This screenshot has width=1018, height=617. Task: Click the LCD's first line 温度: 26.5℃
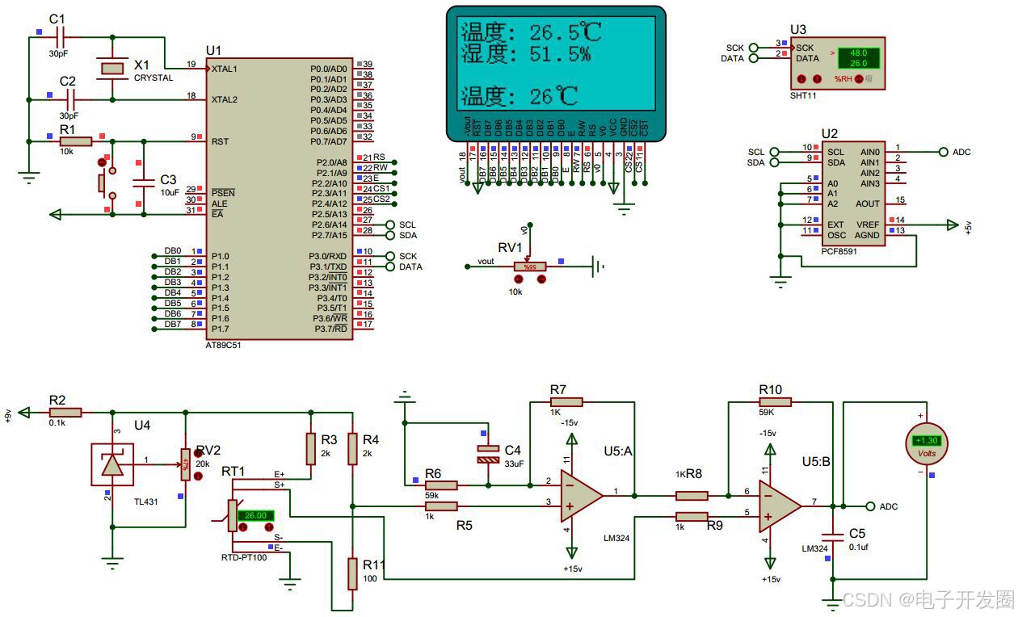[531, 33]
